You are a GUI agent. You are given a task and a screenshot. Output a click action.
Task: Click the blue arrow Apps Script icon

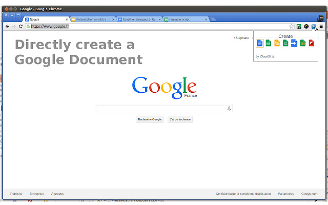294,43
